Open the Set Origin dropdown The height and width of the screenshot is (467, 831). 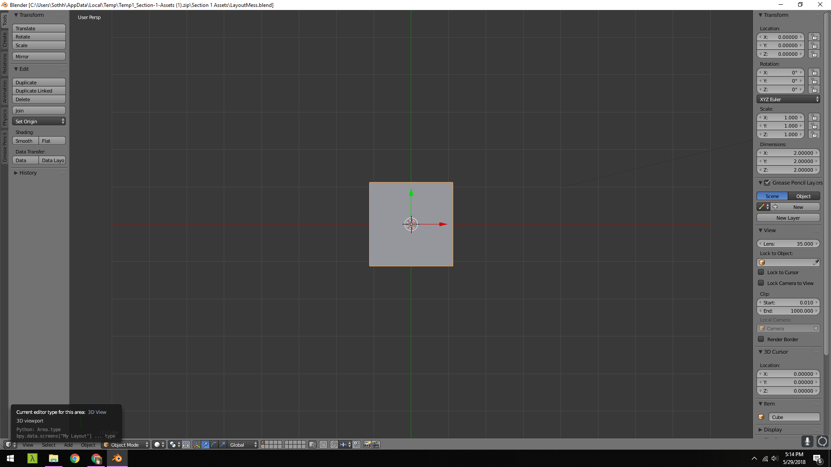(x=39, y=122)
